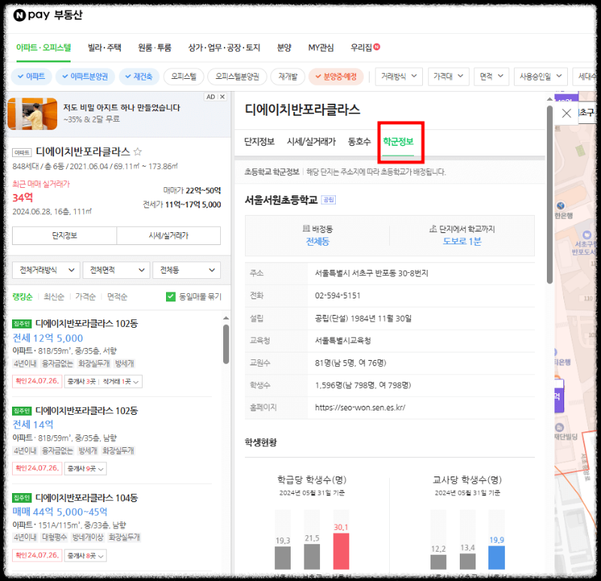Screen dimensions: 601x581
Task: Click the N pay logo icon
Action: click(x=20, y=15)
